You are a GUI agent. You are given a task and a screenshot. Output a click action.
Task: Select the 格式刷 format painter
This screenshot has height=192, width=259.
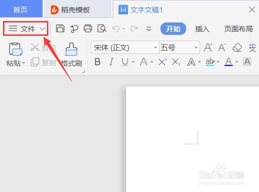point(71,54)
